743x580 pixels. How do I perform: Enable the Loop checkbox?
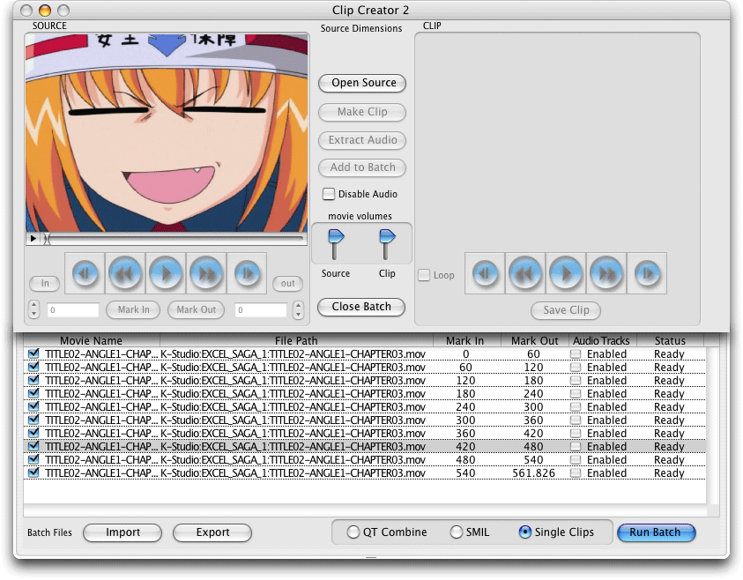[x=424, y=275]
